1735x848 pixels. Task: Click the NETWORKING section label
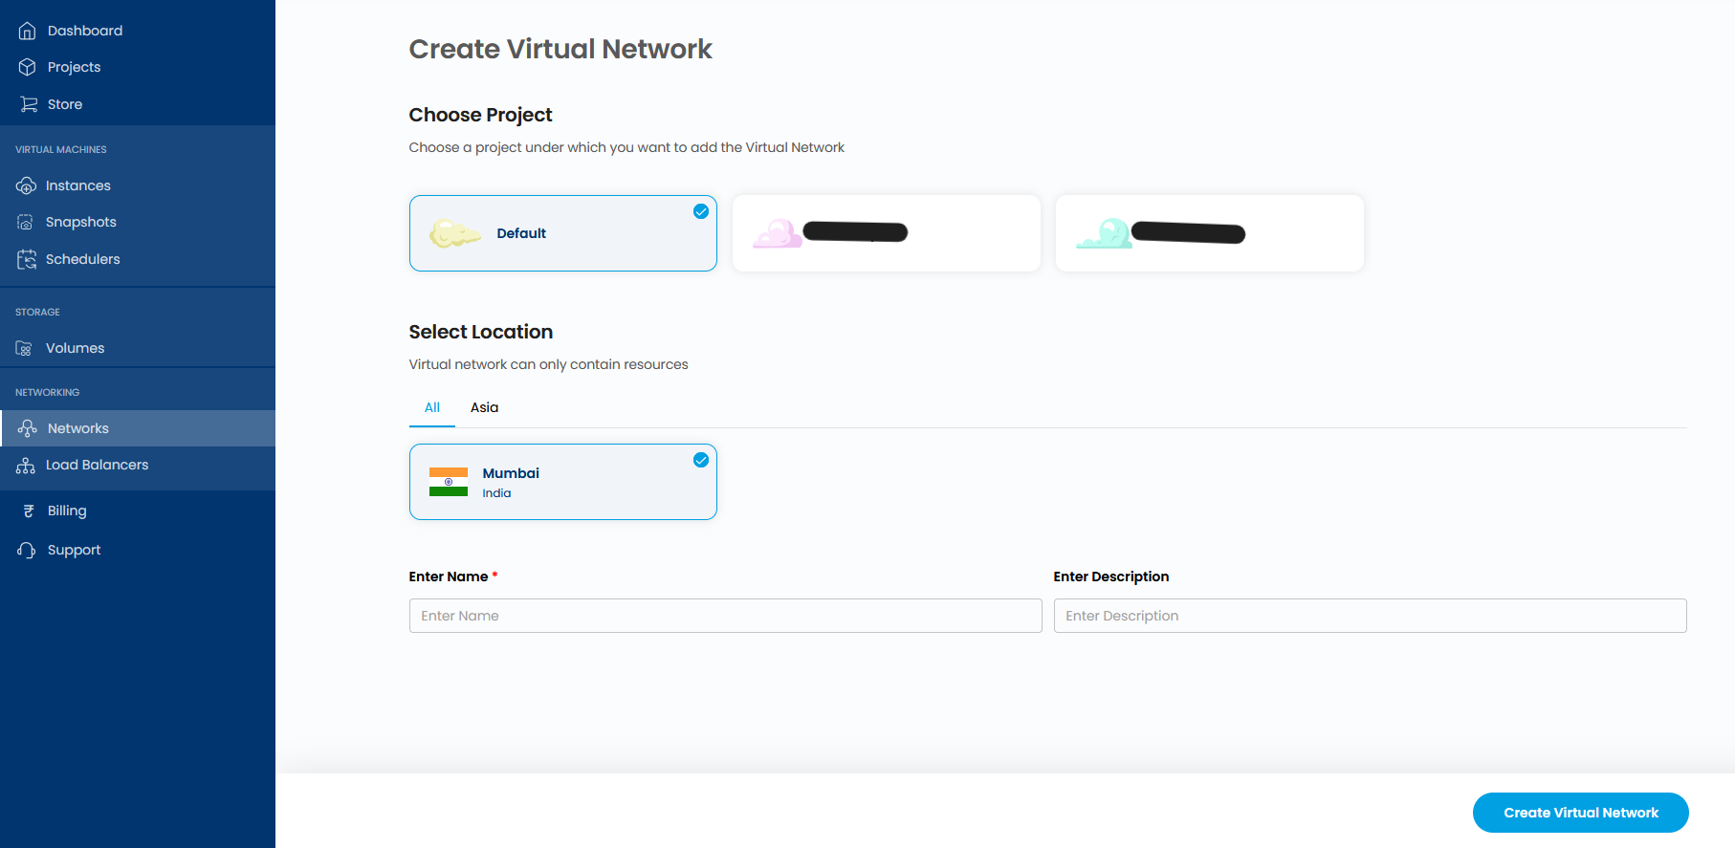(48, 392)
